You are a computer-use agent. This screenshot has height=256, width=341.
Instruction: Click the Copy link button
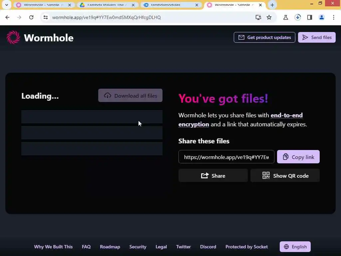click(x=298, y=157)
